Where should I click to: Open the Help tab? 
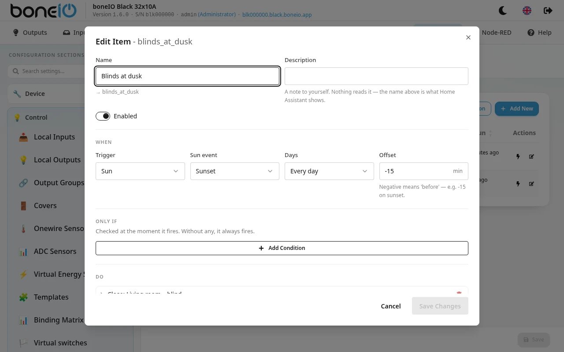(x=539, y=33)
